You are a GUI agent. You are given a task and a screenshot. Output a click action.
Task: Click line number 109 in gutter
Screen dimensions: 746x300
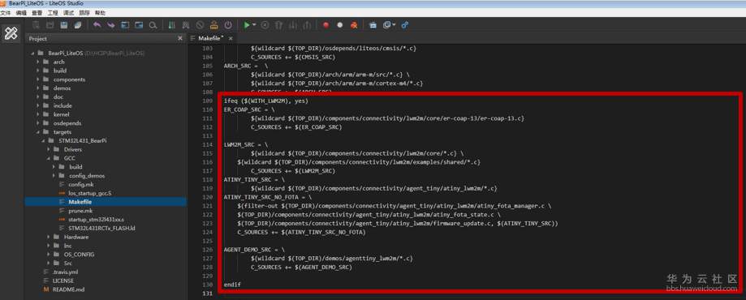tap(208, 101)
